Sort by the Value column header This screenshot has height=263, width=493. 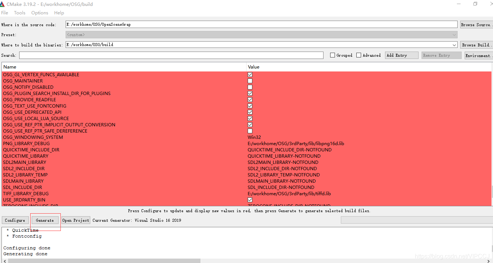[369, 67]
